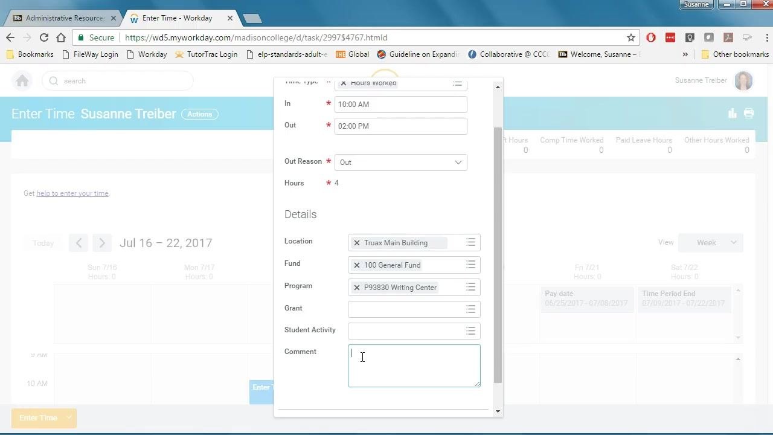Open the FileWay Login bookmark
Viewport: 773px width, 435px height.
point(91,54)
